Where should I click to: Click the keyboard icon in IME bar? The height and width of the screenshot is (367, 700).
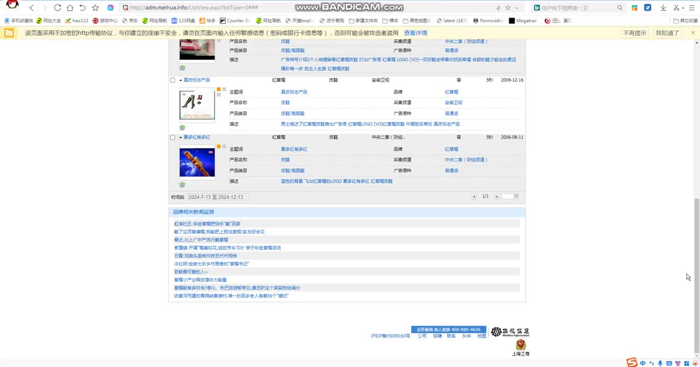pos(669,363)
